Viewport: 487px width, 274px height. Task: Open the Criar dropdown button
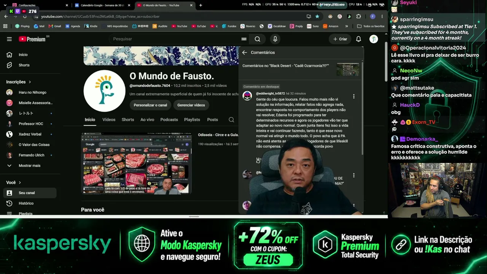[x=340, y=39]
